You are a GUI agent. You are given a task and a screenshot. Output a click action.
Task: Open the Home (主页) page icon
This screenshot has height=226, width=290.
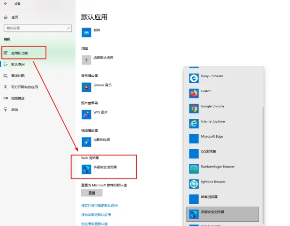(6, 17)
